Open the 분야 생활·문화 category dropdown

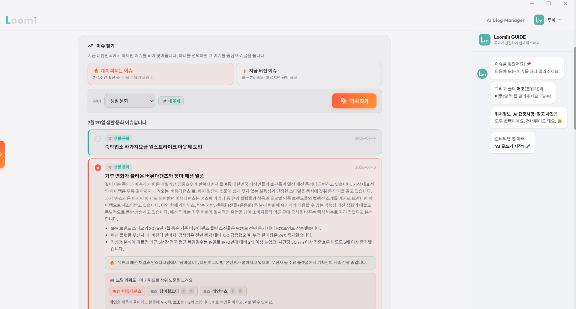pos(130,101)
